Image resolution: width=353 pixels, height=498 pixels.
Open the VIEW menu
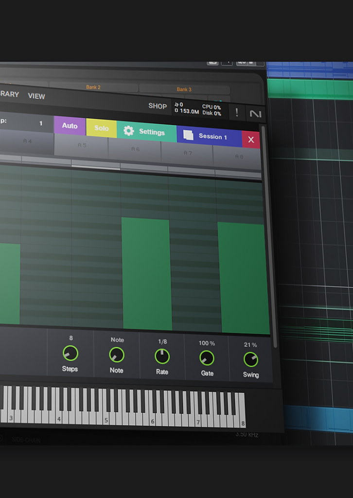[36, 96]
